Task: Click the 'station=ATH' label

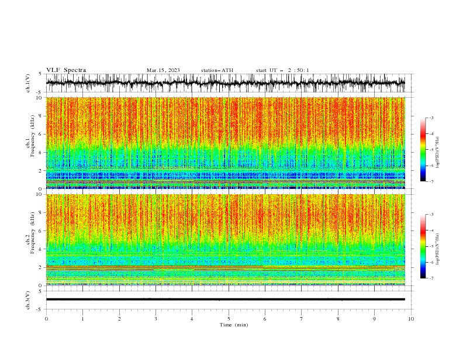Action: (217, 70)
